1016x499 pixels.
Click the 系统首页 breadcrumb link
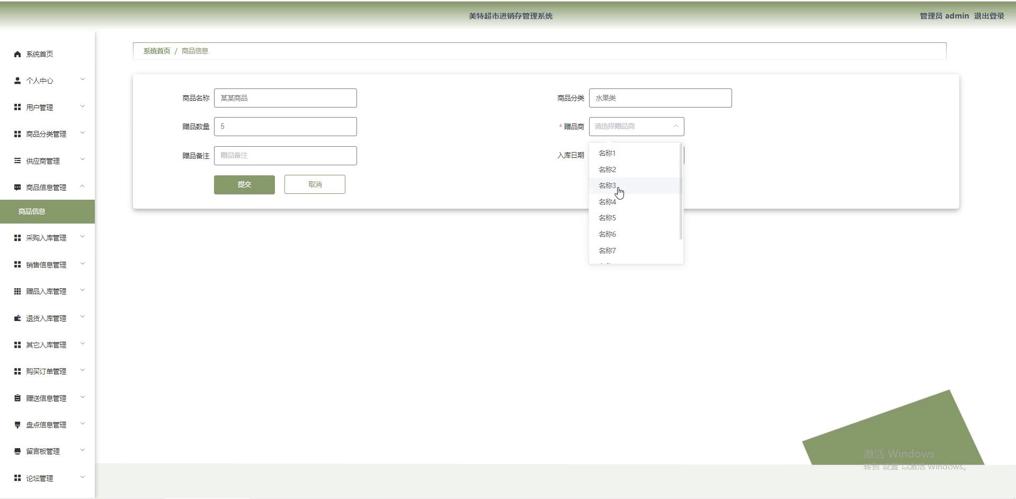click(157, 51)
